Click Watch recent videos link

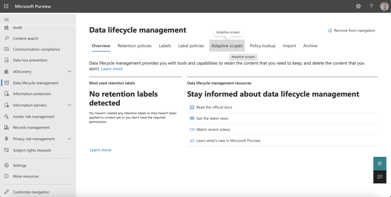[213, 130]
